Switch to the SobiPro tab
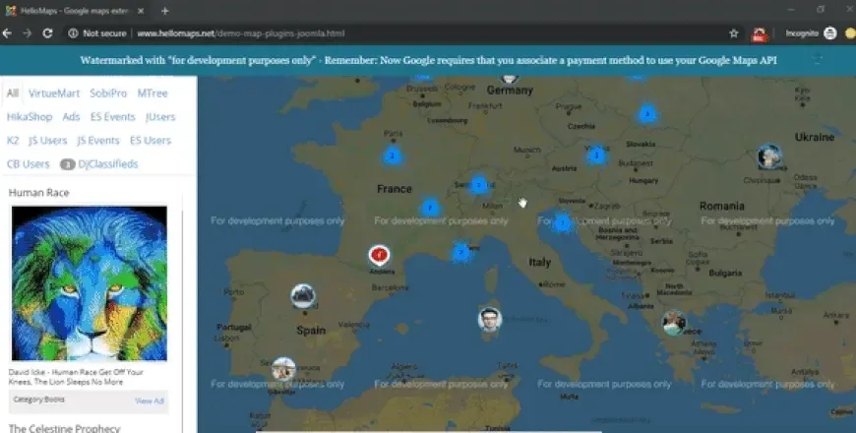 click(108, 93)
